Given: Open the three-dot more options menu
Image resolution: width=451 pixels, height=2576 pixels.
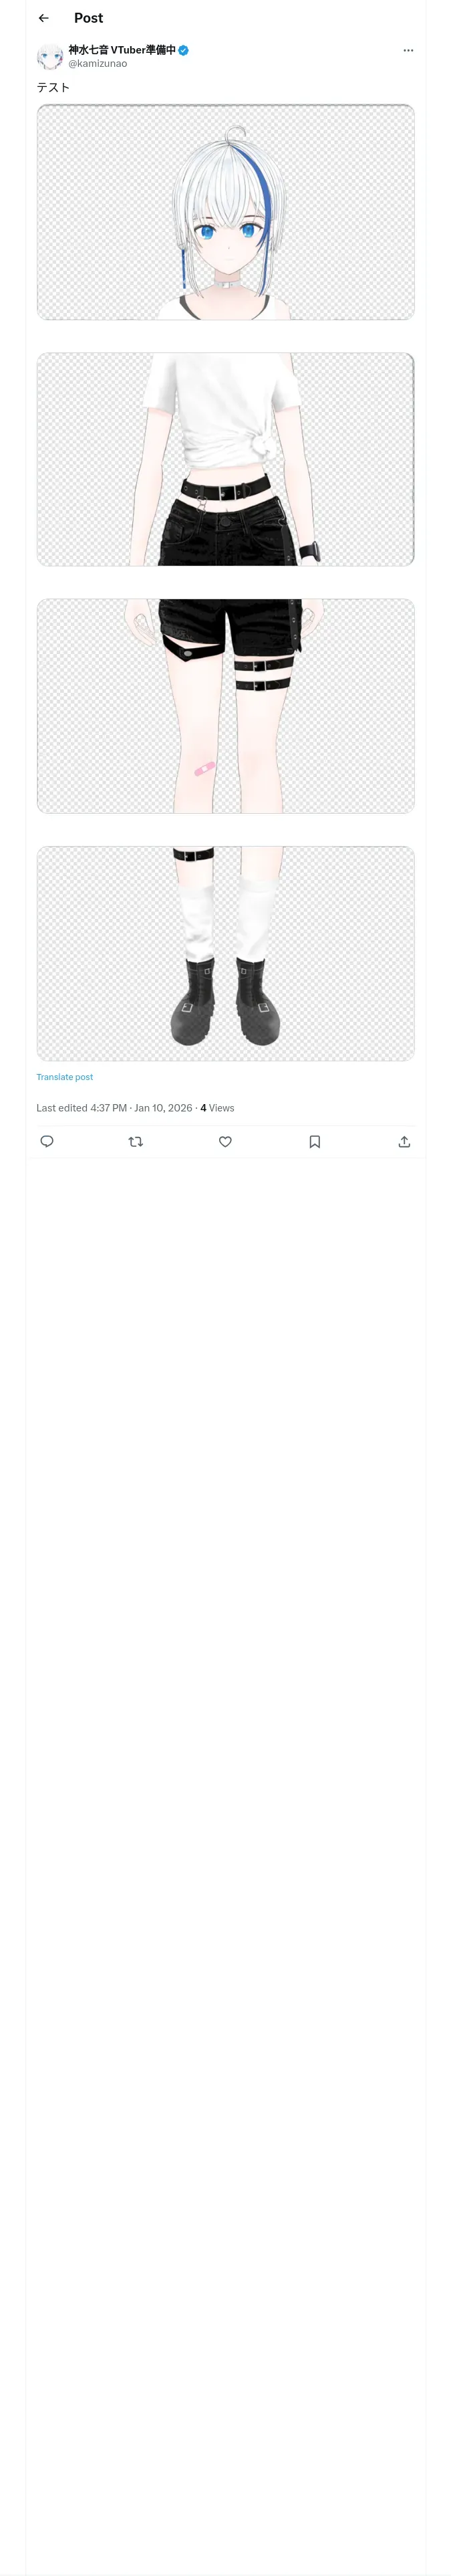Looking at the screenshot, I should point(408,50).
